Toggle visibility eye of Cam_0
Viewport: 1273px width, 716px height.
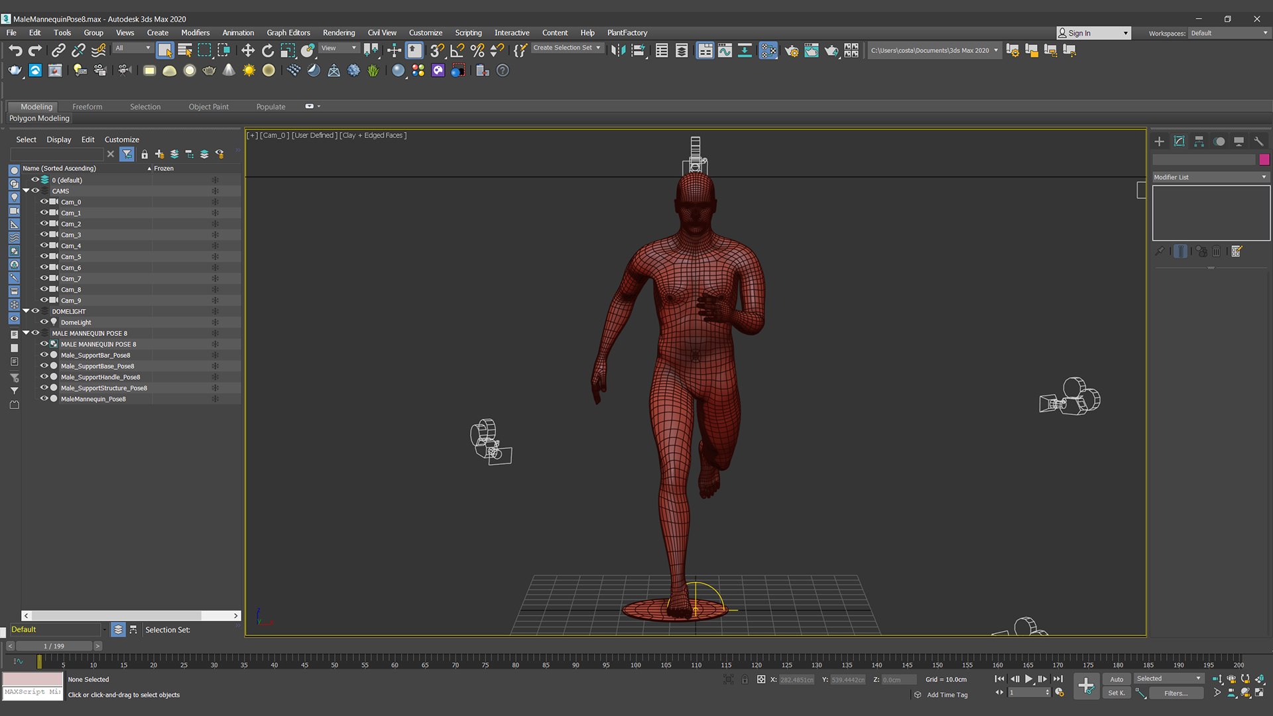pos(44,202)
